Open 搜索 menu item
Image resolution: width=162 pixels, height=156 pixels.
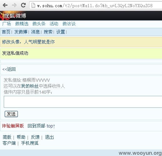[x=48, y=32]
